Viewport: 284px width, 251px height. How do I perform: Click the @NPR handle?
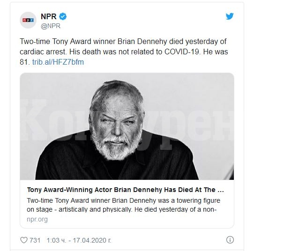(51, 26)
